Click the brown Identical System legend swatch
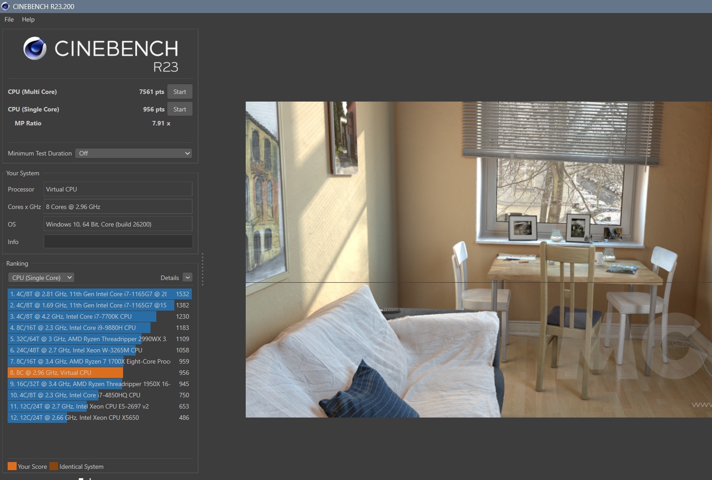This screenshot has width=712, height=480. [x=54, y=466]
